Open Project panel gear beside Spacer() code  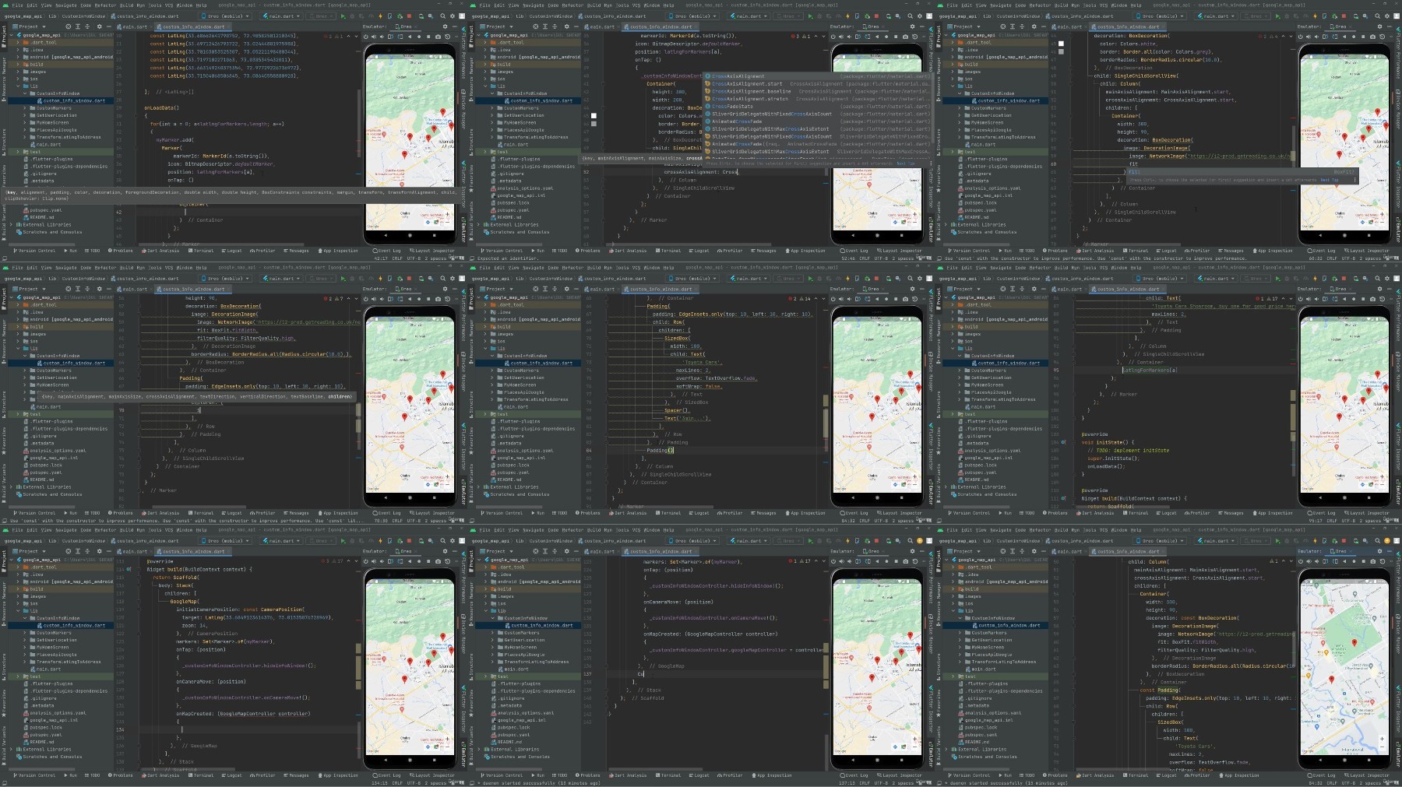point(566,289)
